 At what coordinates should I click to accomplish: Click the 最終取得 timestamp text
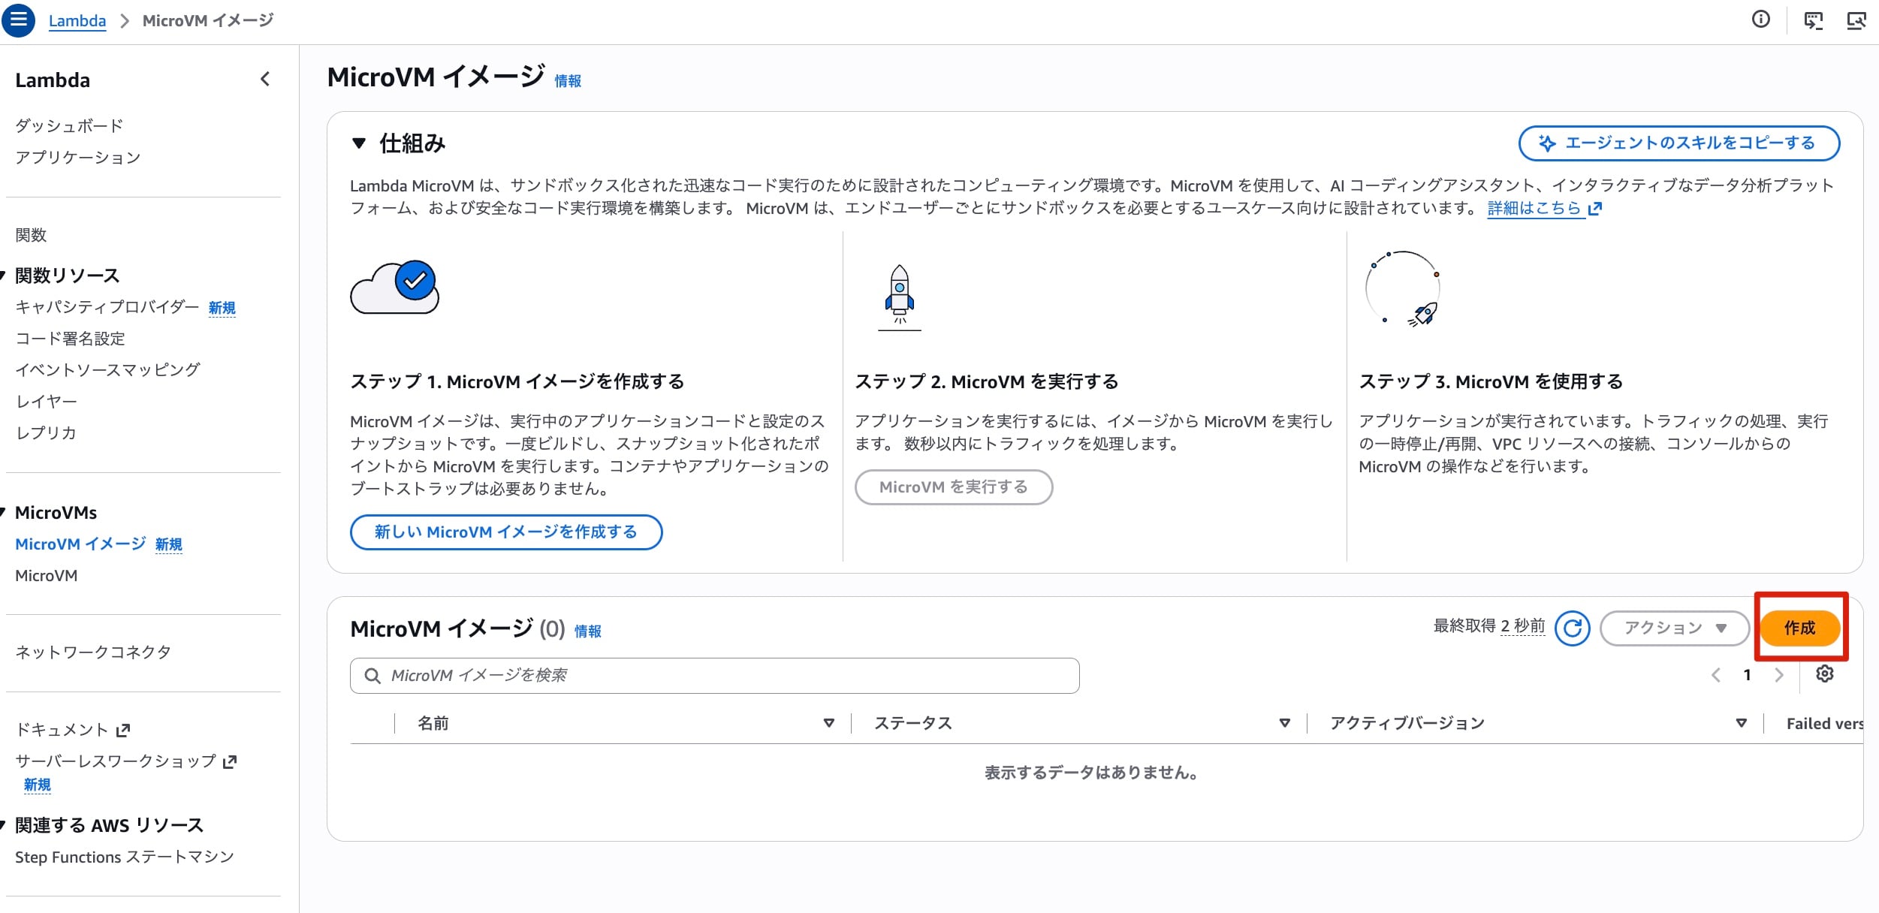point(1489,626)
